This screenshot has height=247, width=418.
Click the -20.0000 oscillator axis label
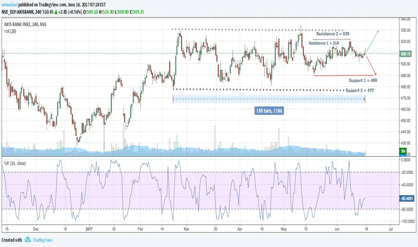[408, 172]
